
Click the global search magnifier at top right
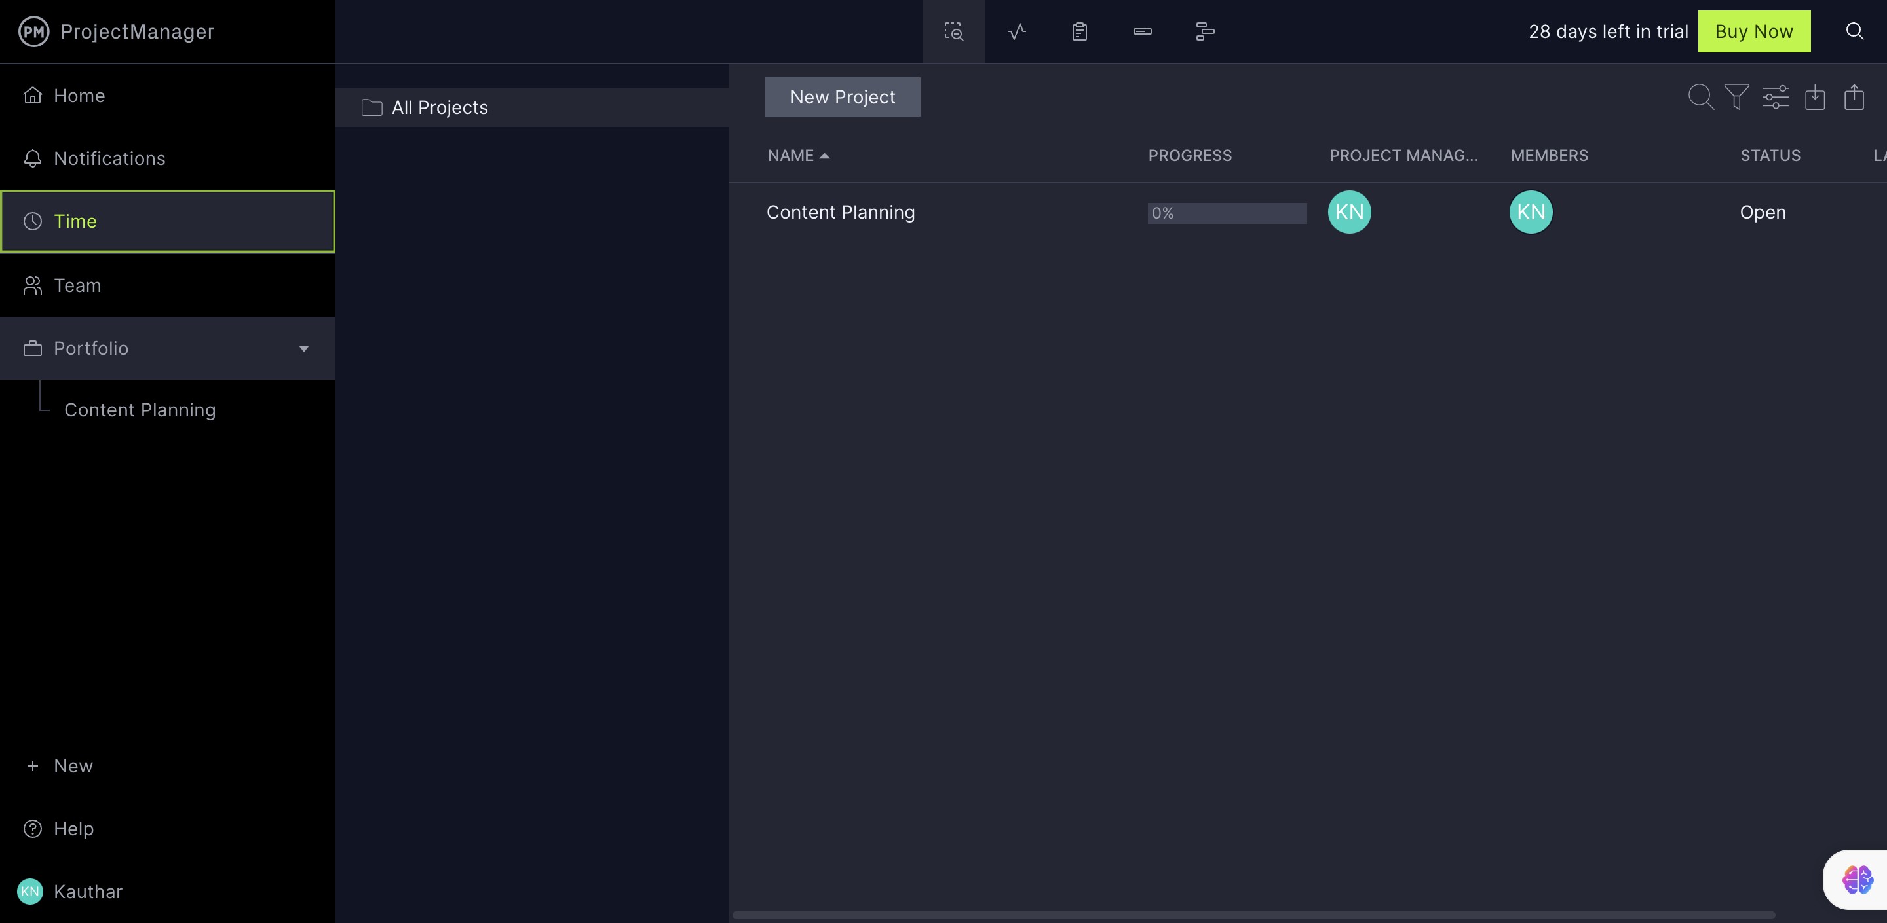tap(1854, 31)
